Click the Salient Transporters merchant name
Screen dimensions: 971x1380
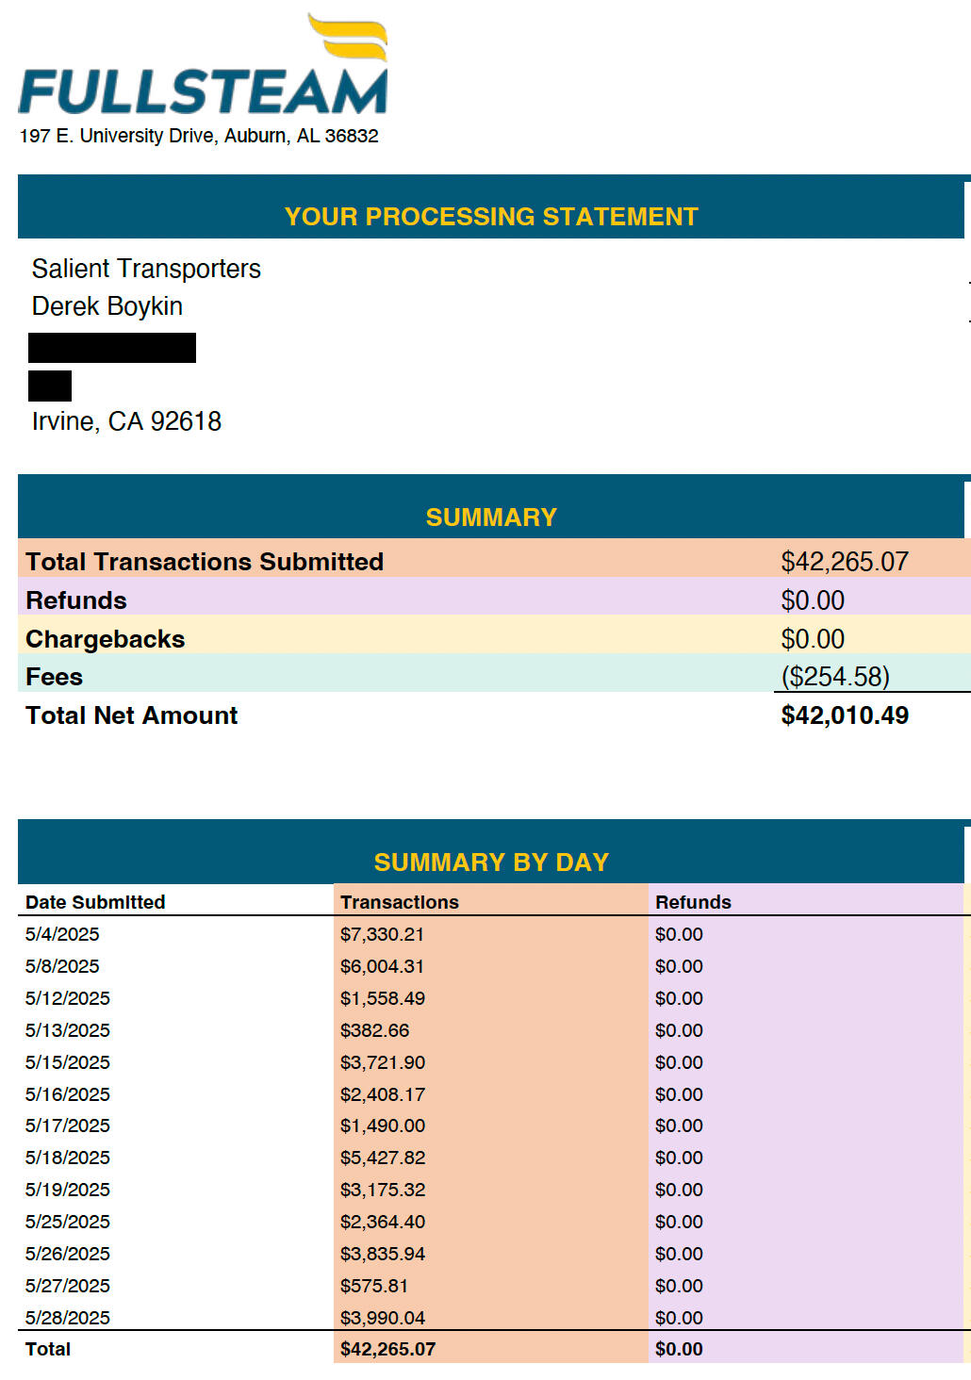pyautogui.click(x=146, y=269)
